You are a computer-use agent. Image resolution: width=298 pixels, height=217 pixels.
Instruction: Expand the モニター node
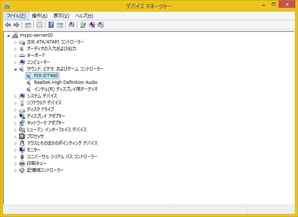(16, 150)
